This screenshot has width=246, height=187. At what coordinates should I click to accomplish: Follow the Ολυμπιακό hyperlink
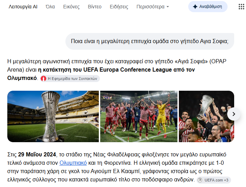click(x=73, y=163)
